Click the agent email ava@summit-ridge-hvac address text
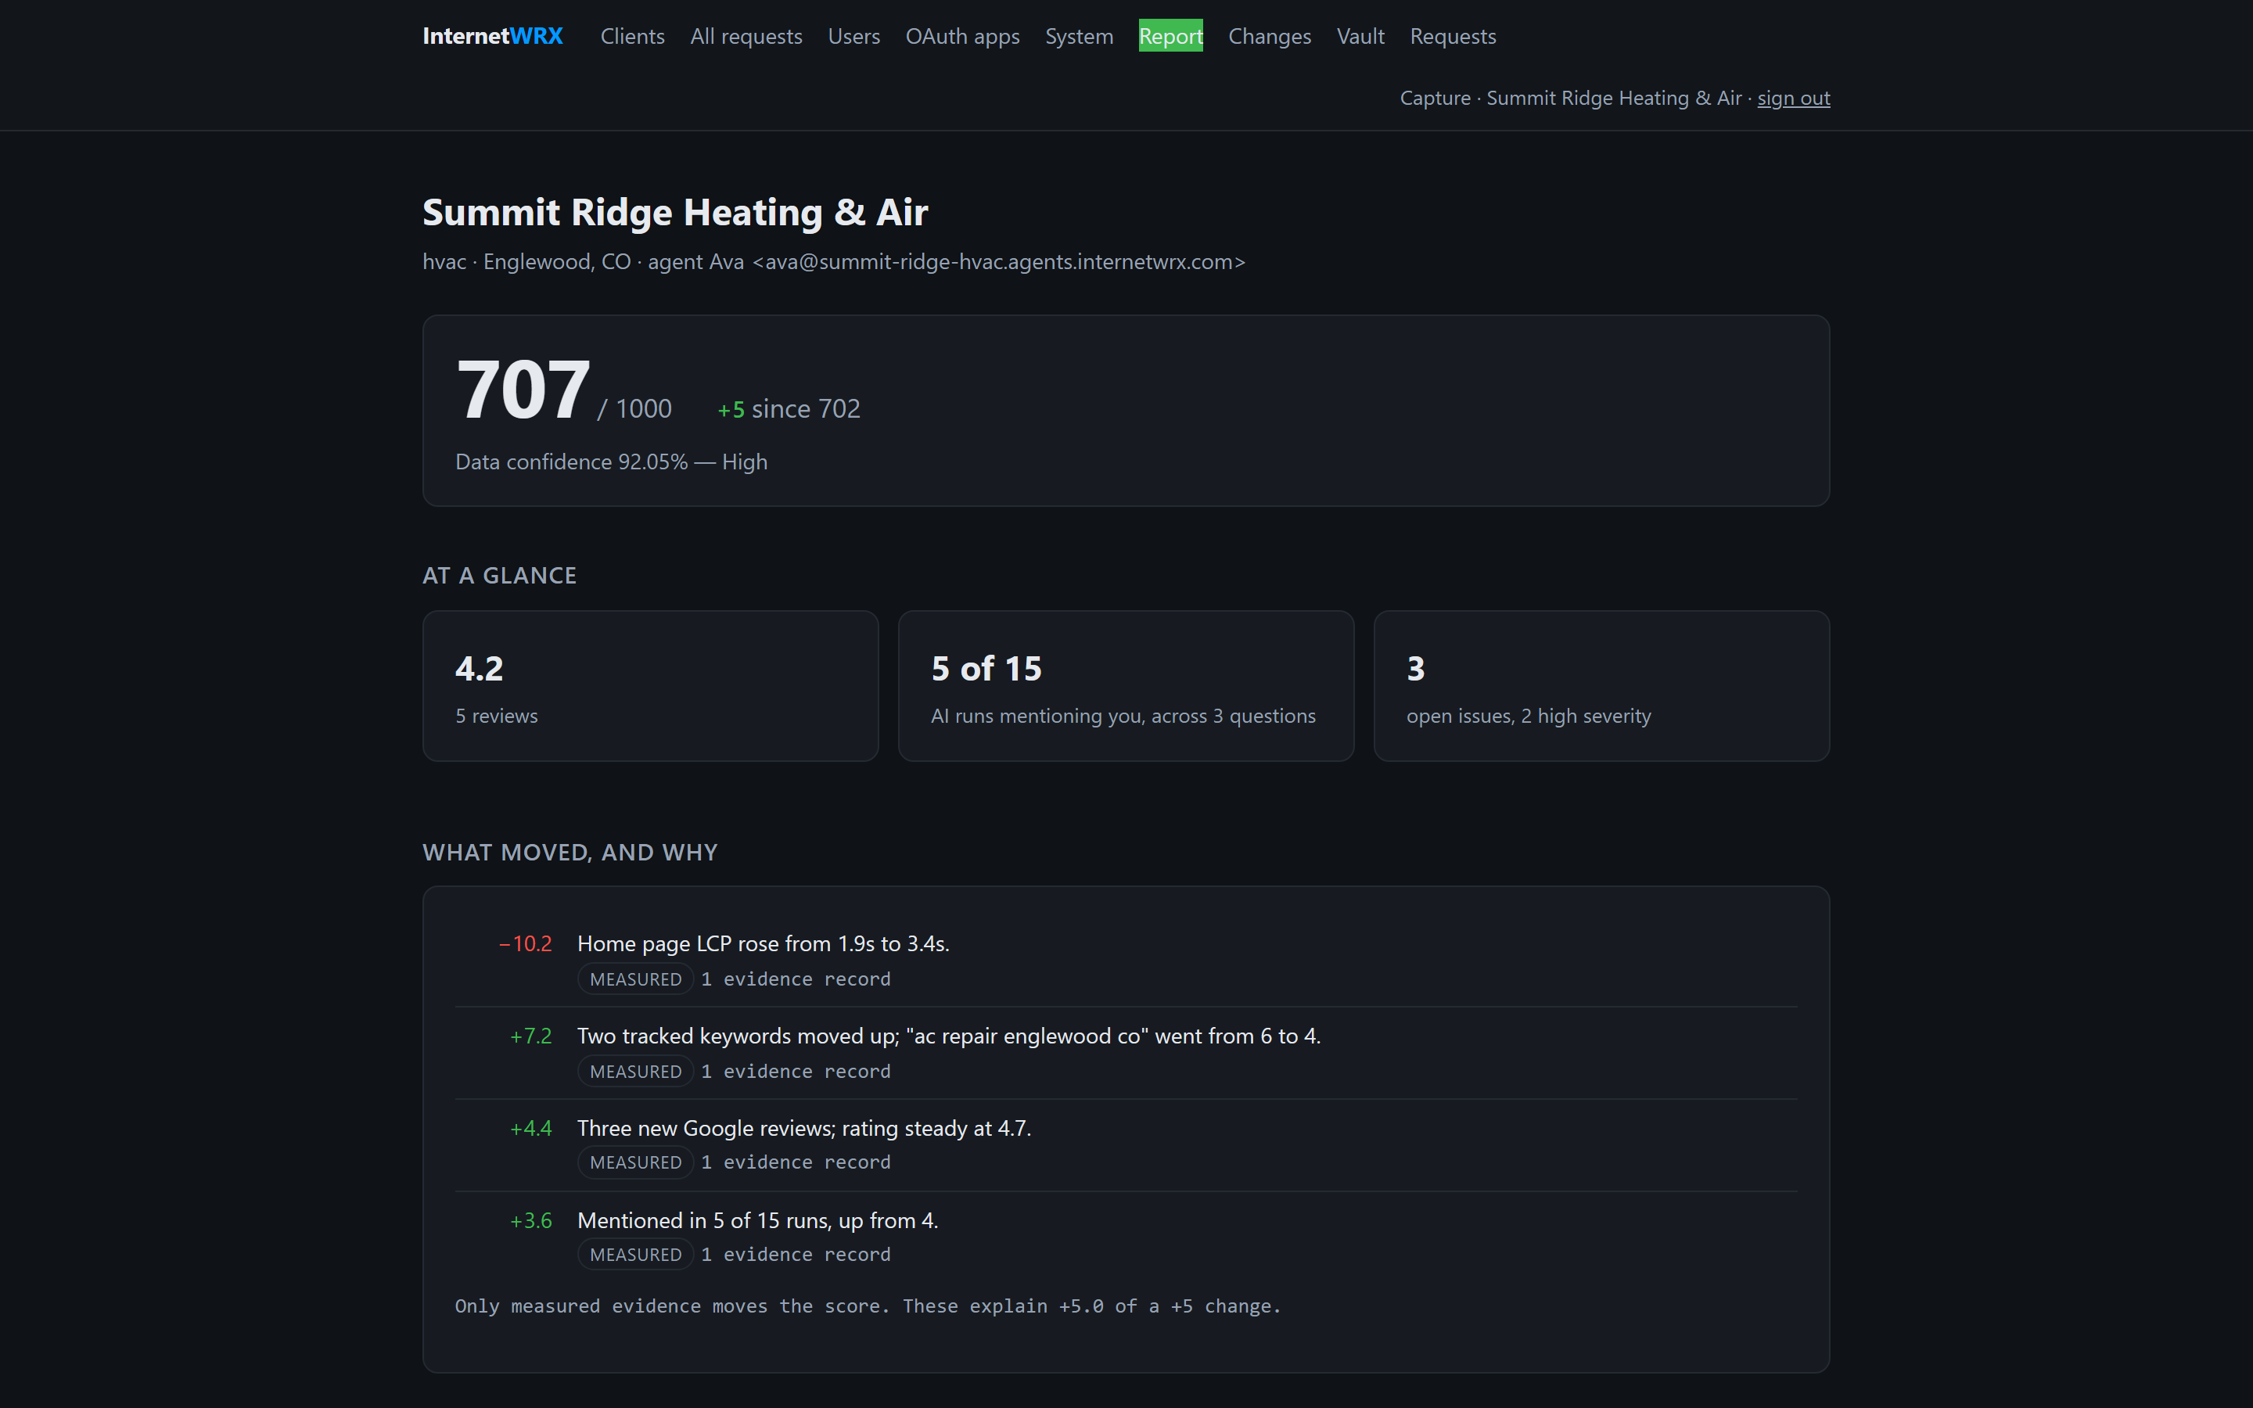Viewport: 2253px width, 1408px height. pos(999,262)
